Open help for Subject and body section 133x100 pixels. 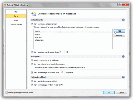click(123, 77)
